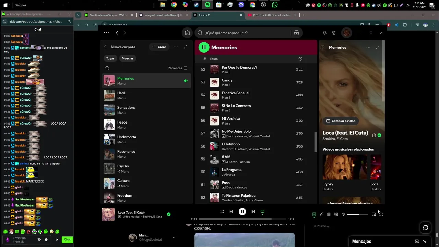Image resolution: width=439 pixels, height=247 pixels.
Task: Open lyrics with the microphone icon
Action: pyautogui.click(x=321, y=214)
